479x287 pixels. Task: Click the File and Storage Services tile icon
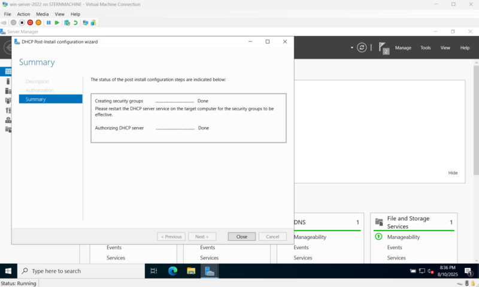pos(379,222)
